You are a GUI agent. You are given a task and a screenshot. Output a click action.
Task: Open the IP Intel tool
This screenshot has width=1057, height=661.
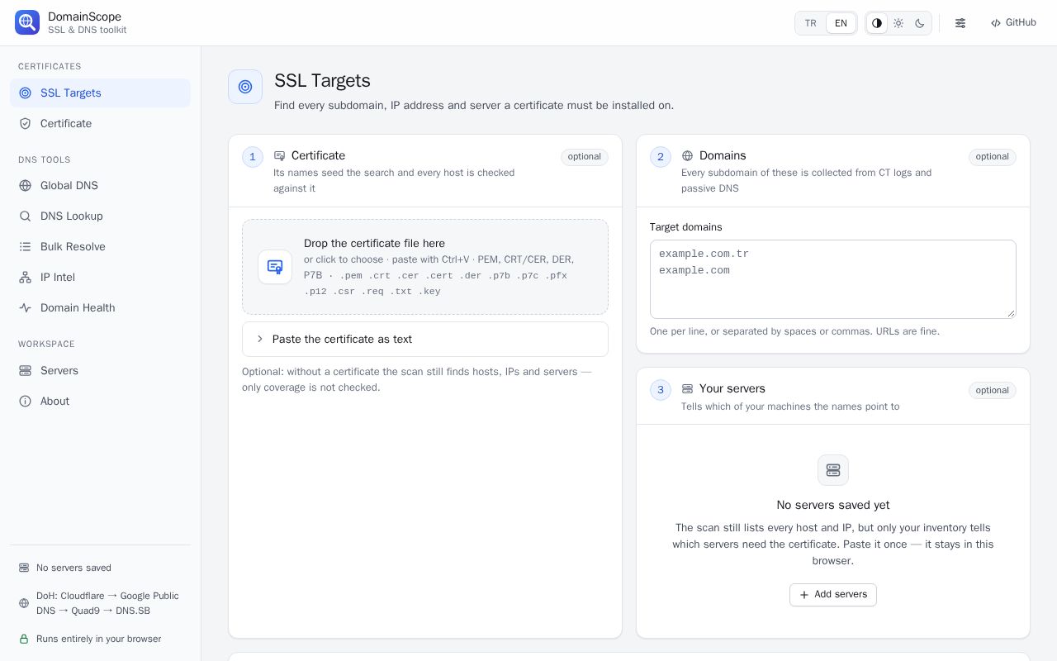click(x=100, y=277)
